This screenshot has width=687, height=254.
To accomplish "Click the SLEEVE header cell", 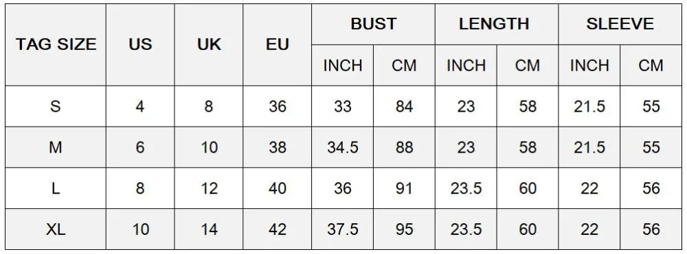I will 620,24.
